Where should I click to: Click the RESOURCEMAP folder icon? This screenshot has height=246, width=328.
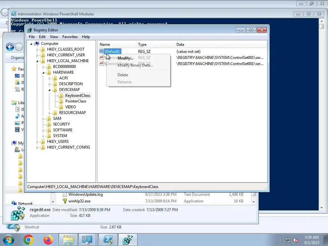pos(55,112)
